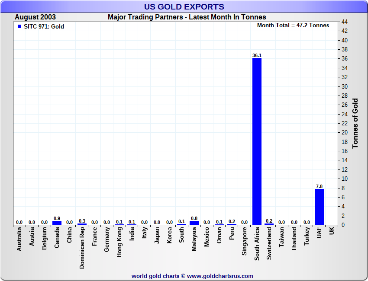Click the UAE bar in the chart
The image size is (368, 281).
tap(319, 207)
